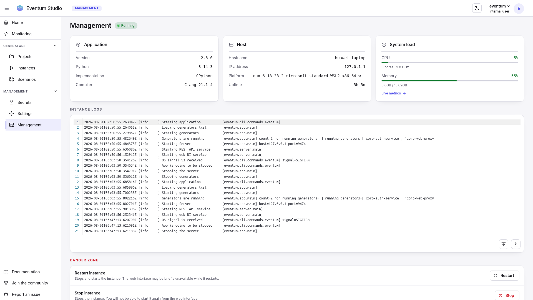Click the CPython implementation value
The height and width of the screenshot is (300, 533).
pos(204,76)
